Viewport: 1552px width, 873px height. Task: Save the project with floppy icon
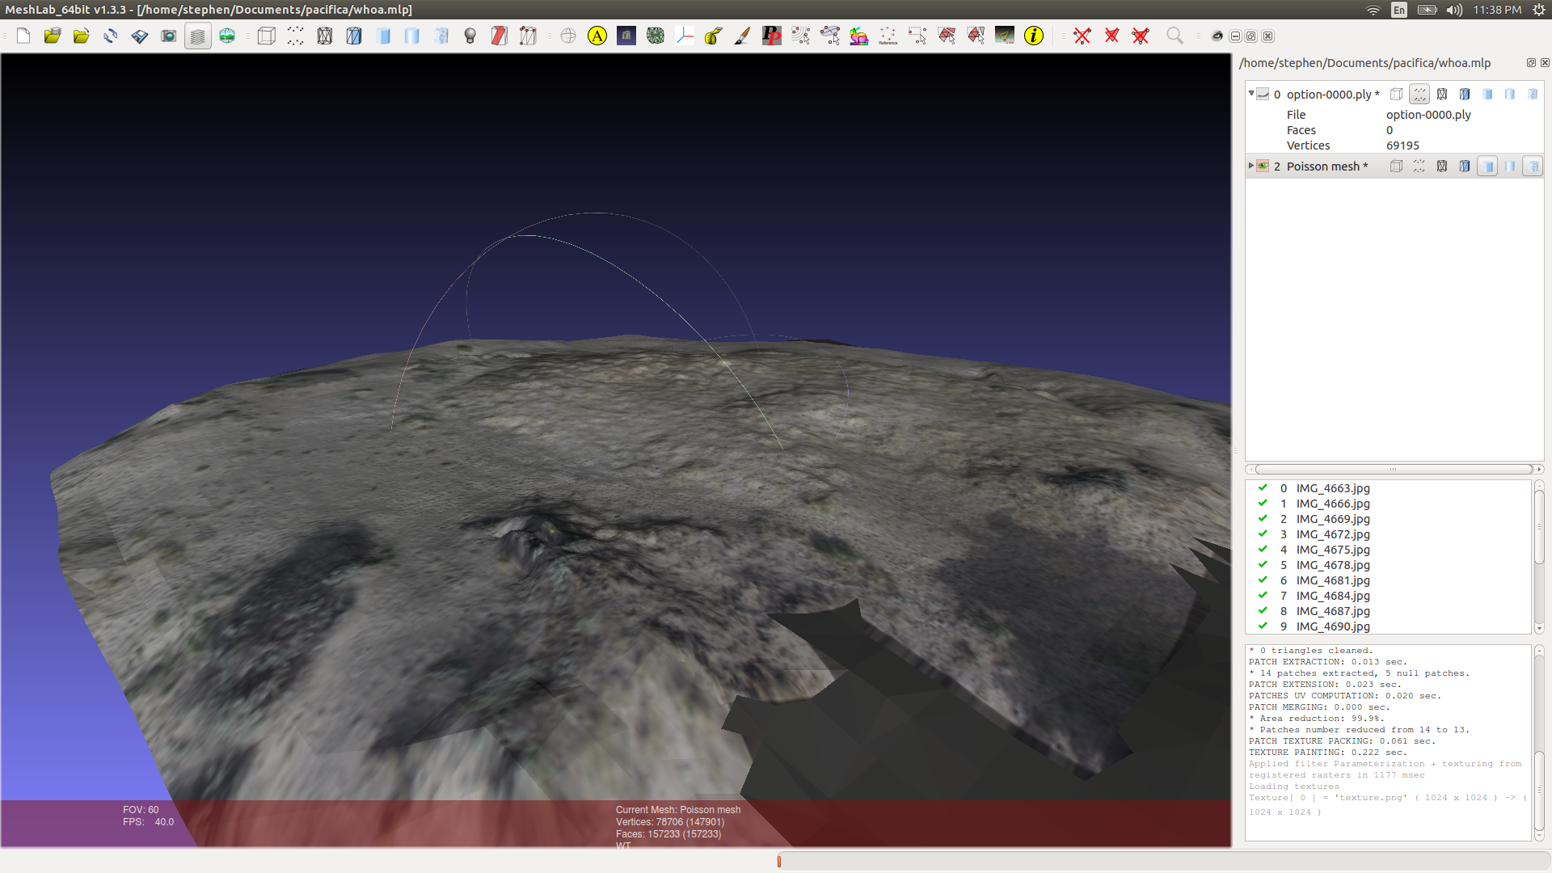[x=139, y=36]
